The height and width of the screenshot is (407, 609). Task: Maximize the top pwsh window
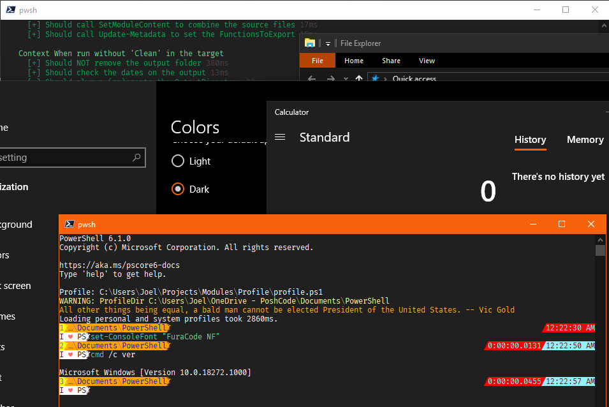tap(566, 10)
